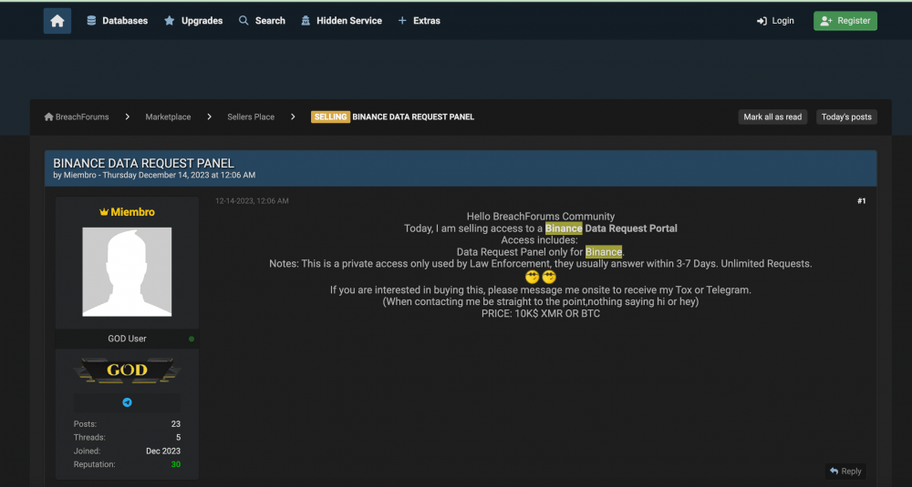The image size is (912, 487).
Task: Click the Login arrow icon
Action: pos(762,21)
